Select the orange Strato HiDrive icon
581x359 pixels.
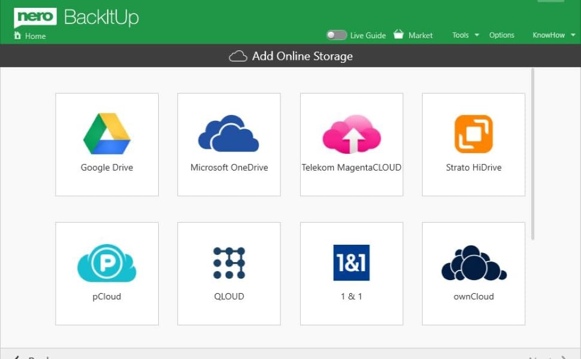click(x=473, y=134)
